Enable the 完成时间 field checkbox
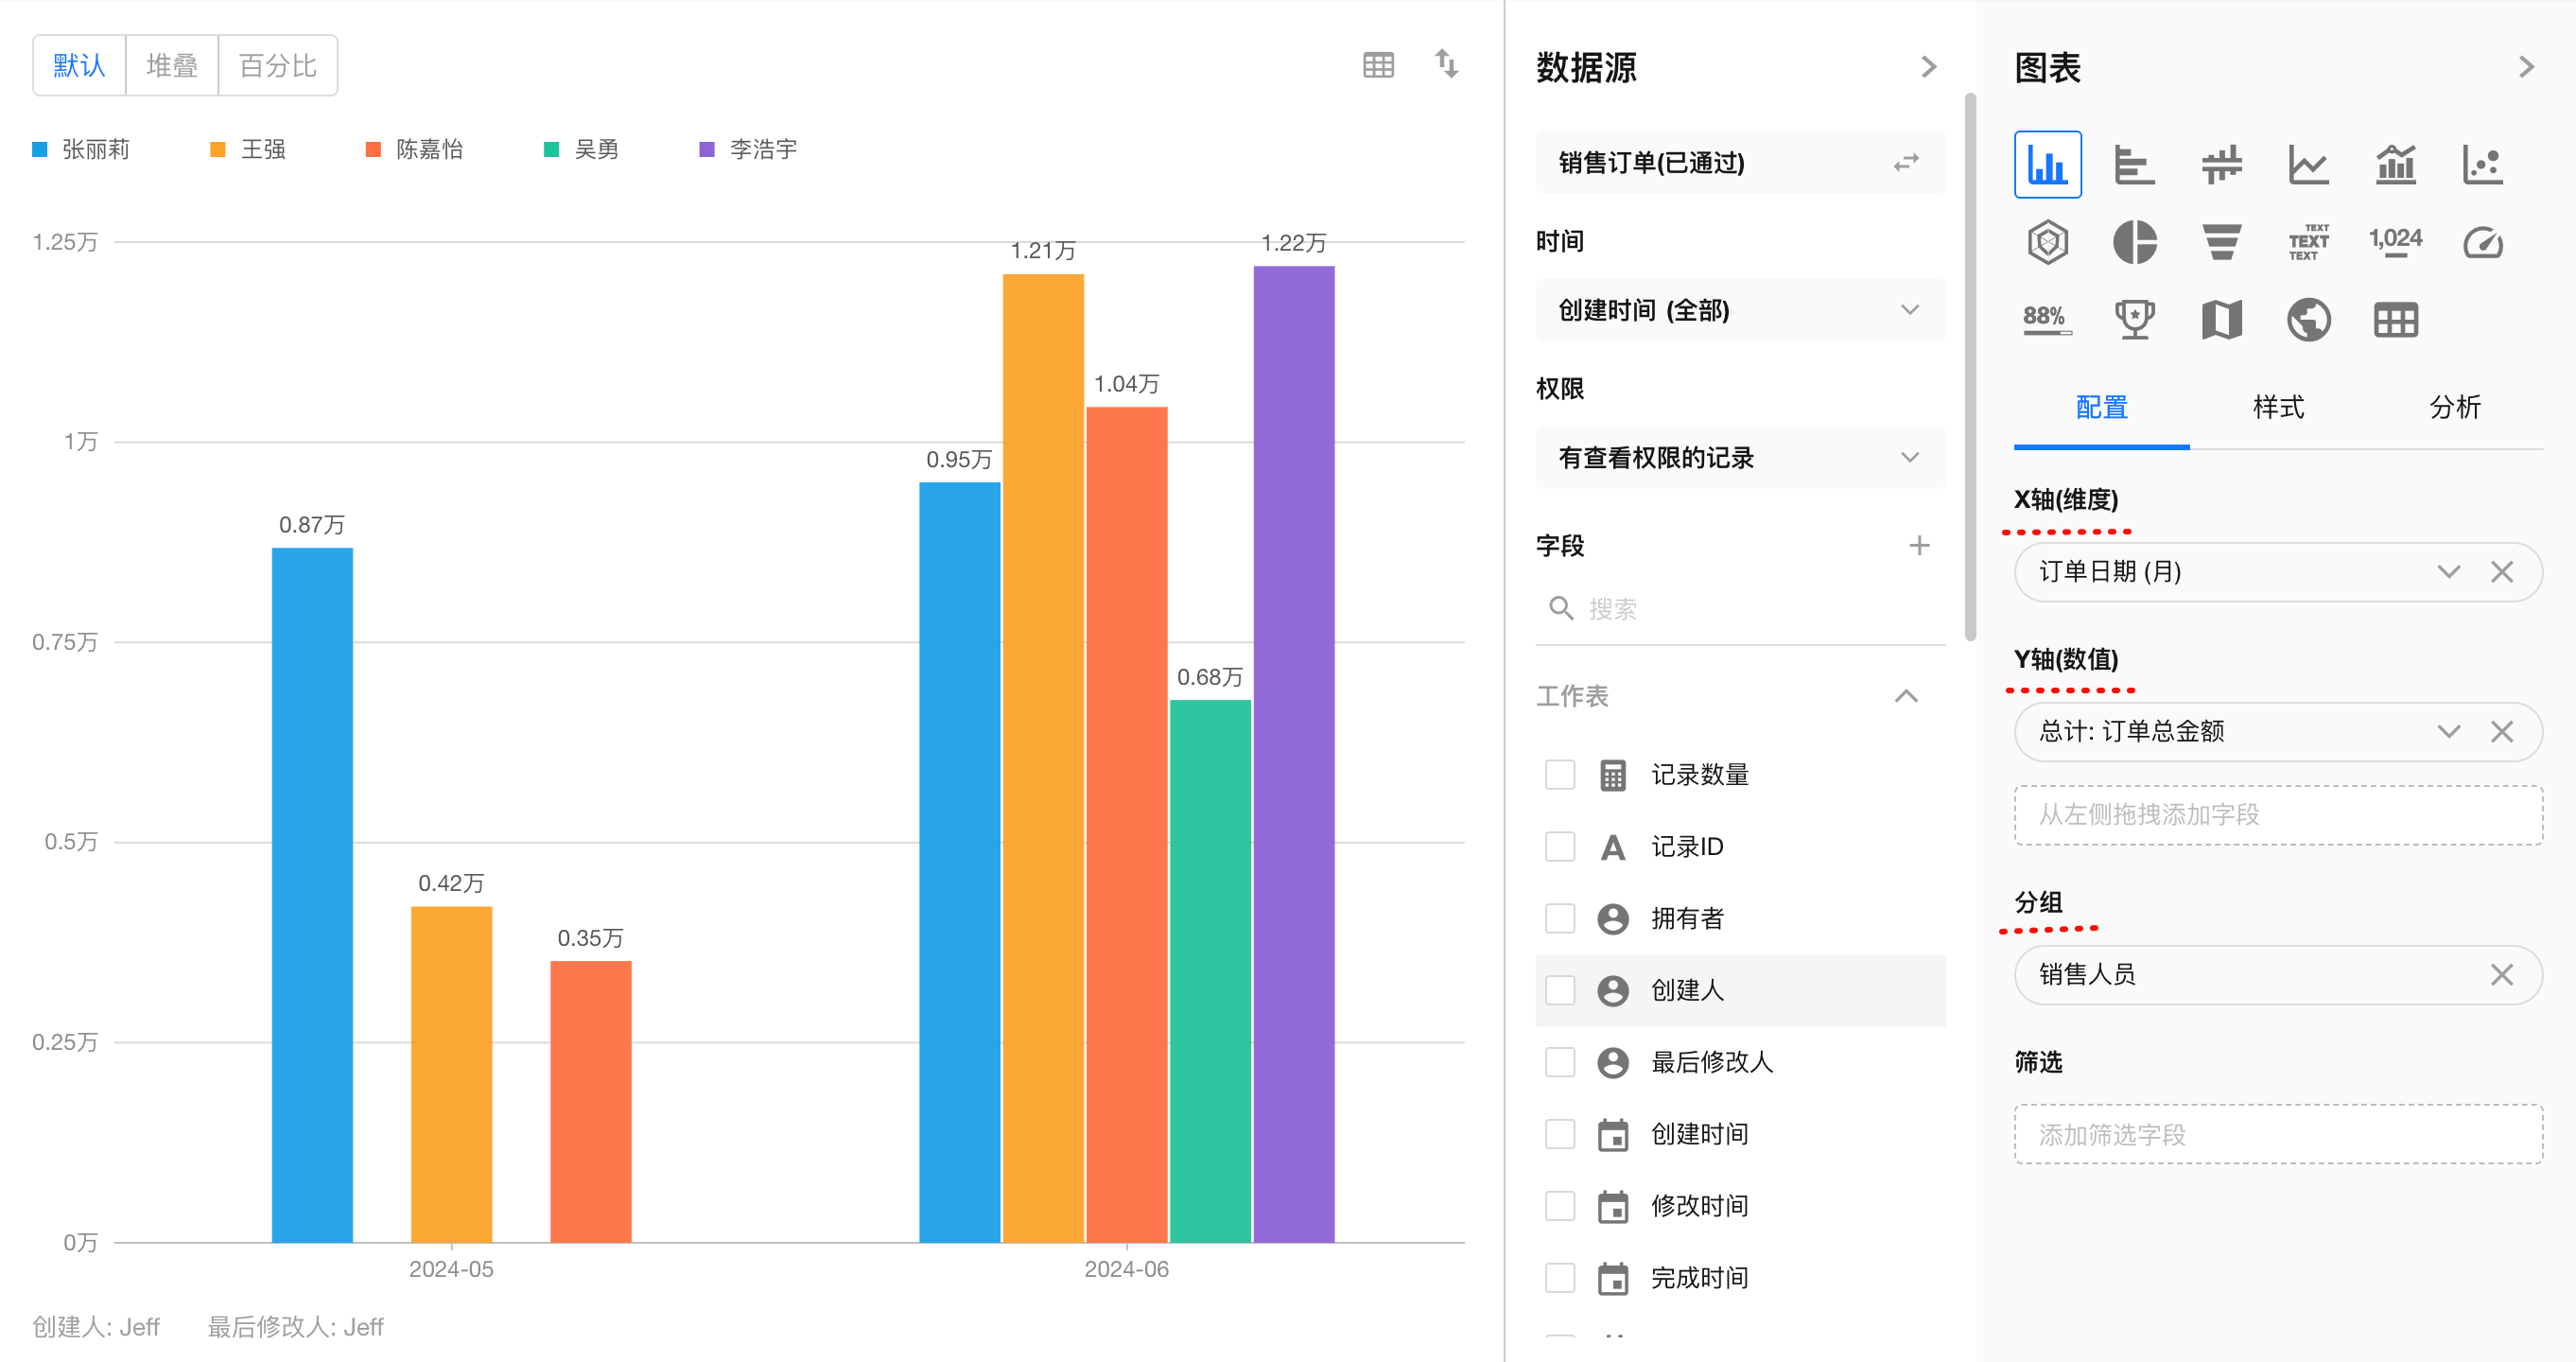This screenshot has height=1362, width=2576. tap(1560, 1277)
